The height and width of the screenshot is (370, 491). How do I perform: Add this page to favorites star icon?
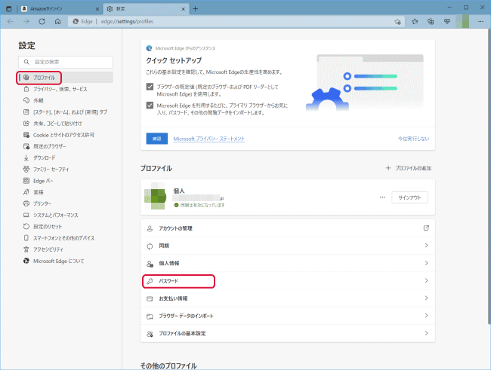(397, 22)
